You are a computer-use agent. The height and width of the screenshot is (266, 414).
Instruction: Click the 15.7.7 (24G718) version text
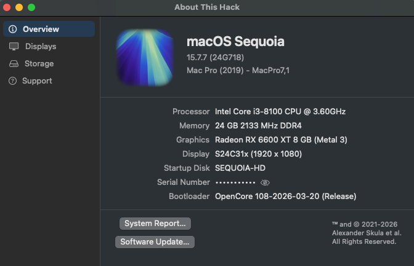(x=216, y=57)
